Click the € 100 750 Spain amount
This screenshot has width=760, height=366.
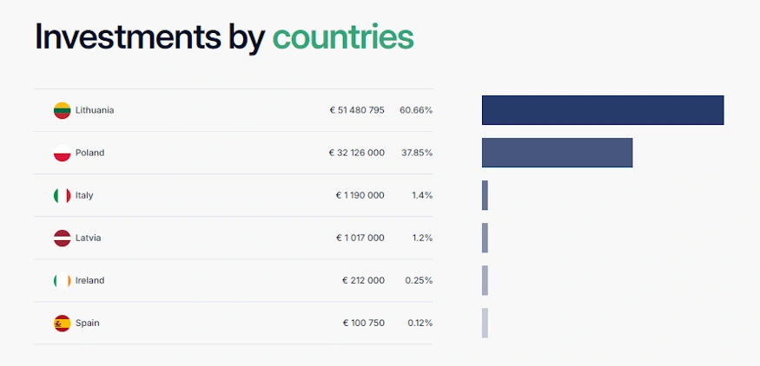[x=363, y=323]
